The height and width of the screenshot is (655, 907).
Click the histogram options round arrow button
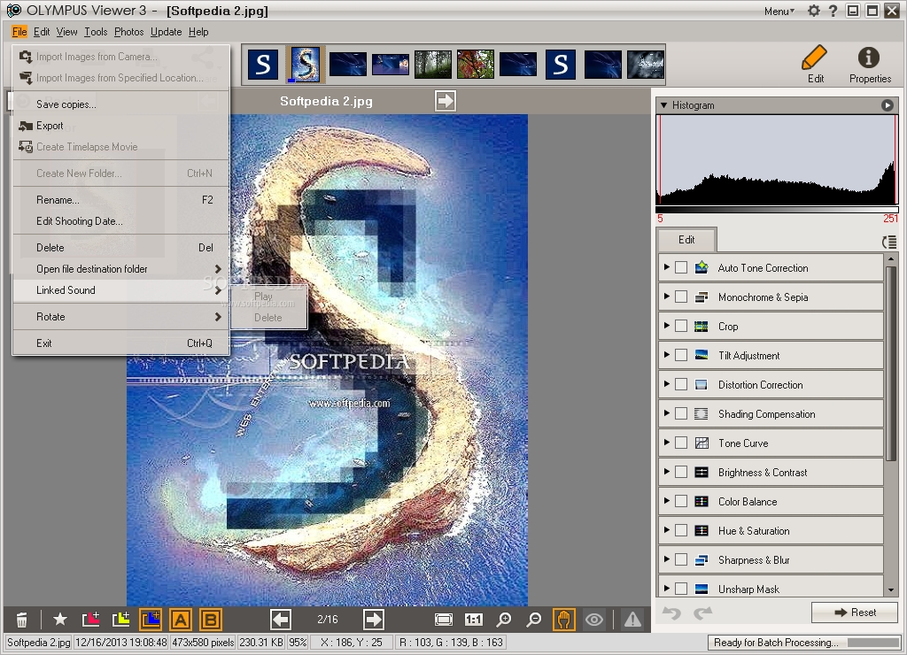click(888, 105)
